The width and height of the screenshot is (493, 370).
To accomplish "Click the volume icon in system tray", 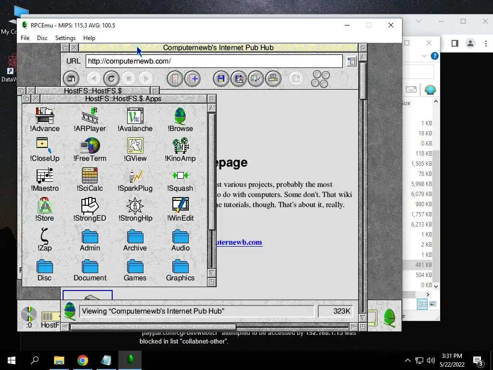I will [x=431, y=360].
